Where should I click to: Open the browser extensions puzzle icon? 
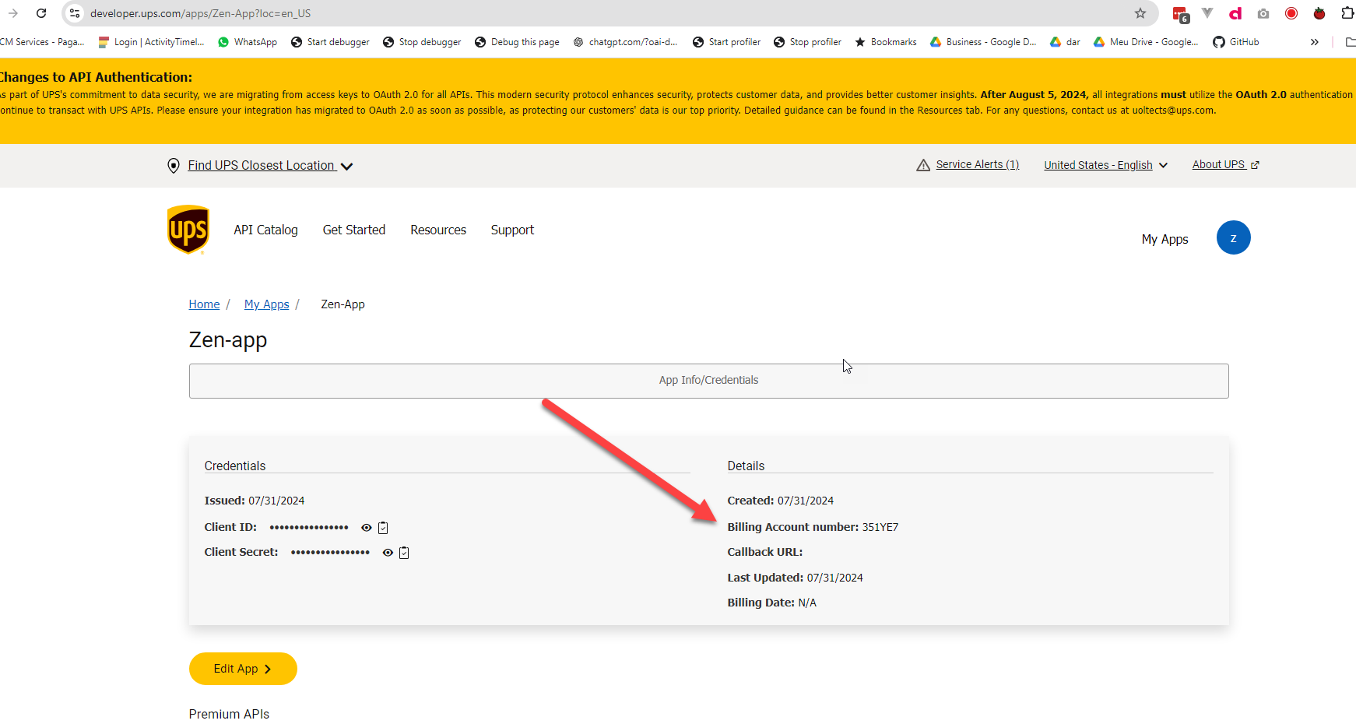click(1347, 13)
